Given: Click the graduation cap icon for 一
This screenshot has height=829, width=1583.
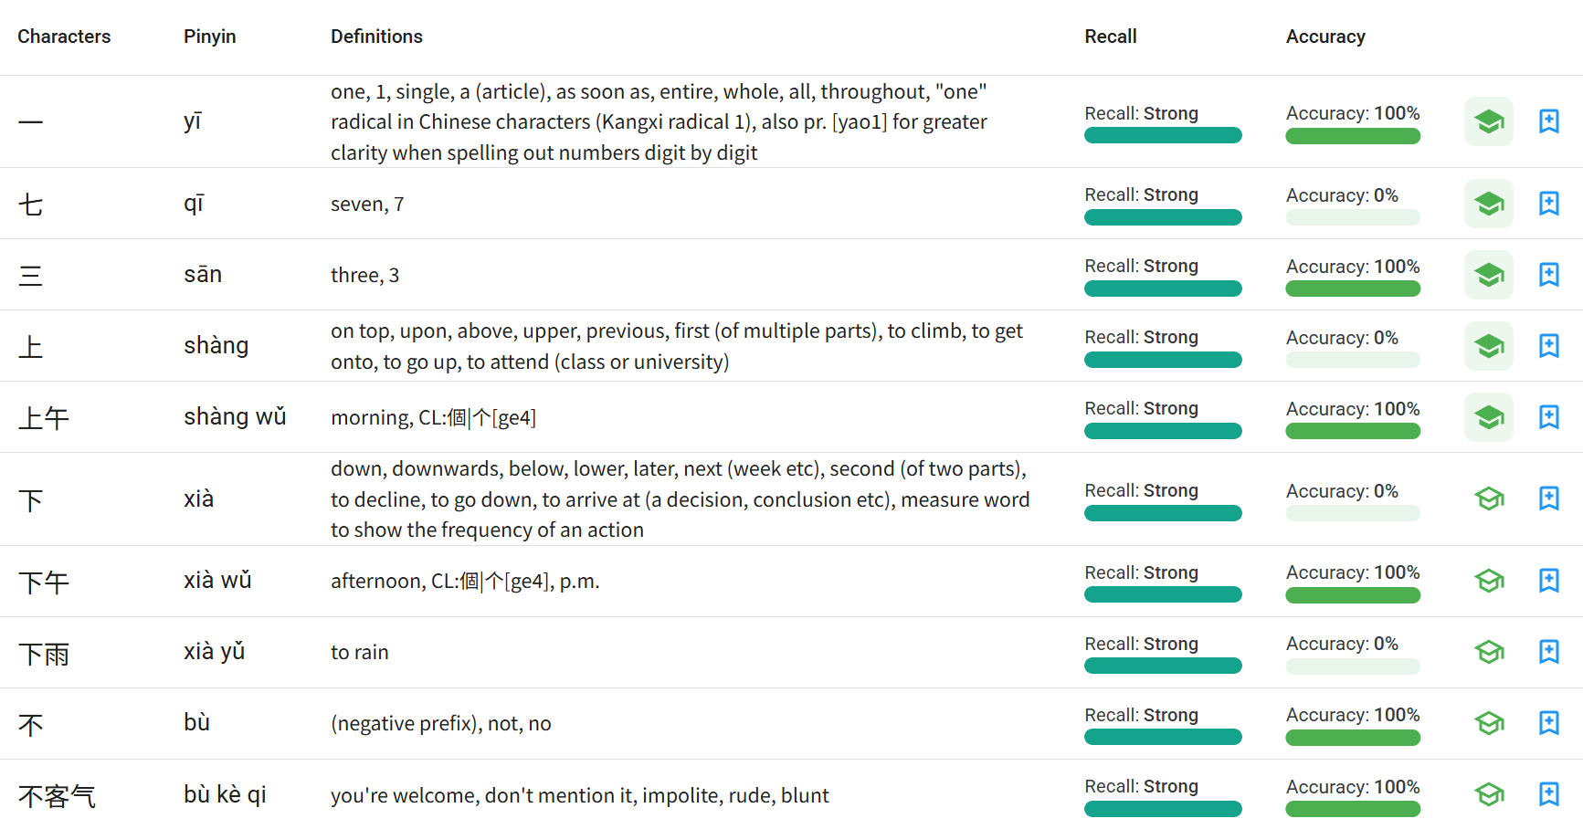Looking at the screenshot, I should click(x=1489, y=121).
